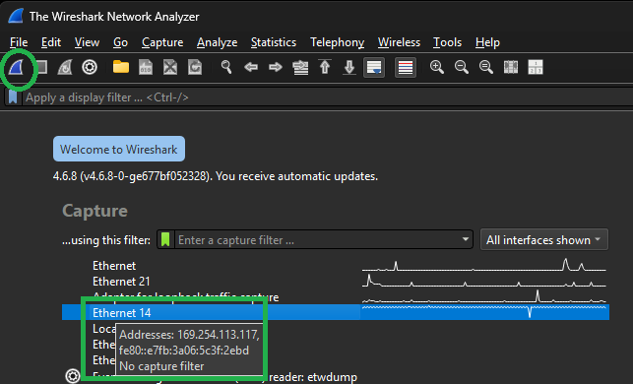Open the Telephony menu

[337, 42]
